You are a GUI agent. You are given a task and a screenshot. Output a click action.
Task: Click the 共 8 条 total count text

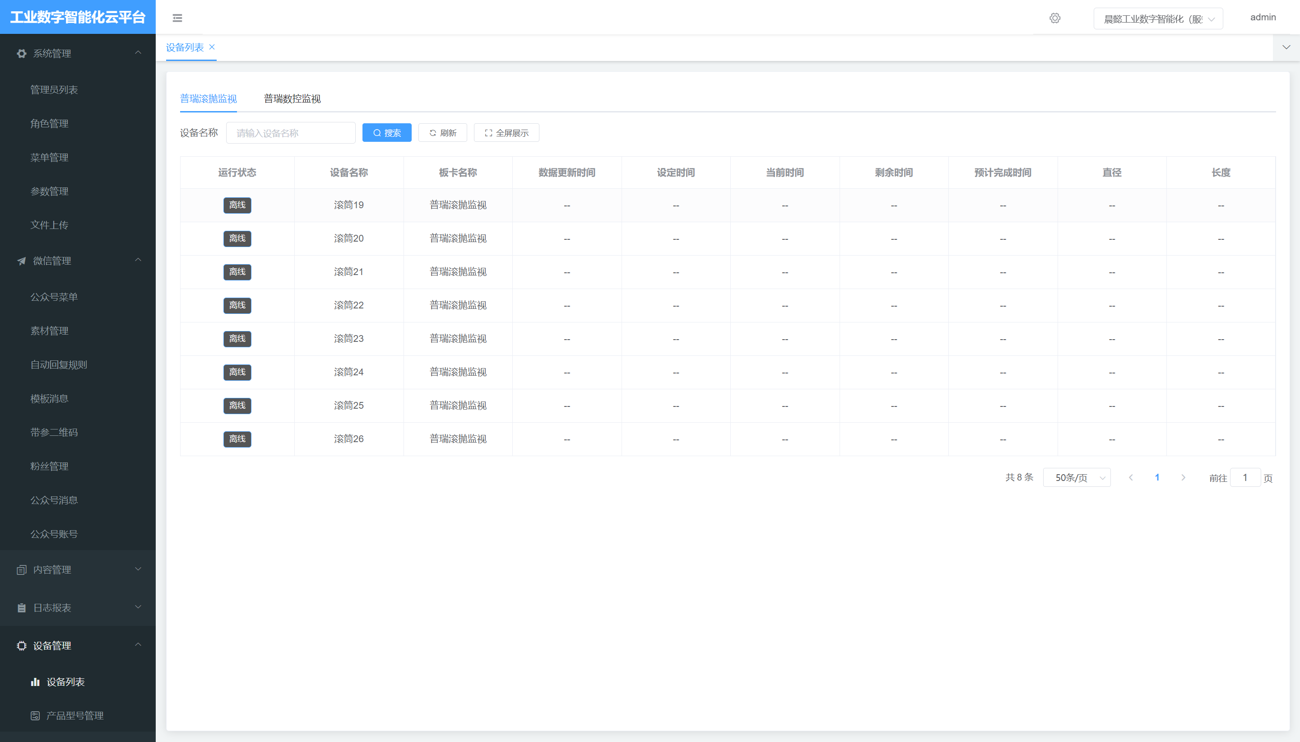1019,477
